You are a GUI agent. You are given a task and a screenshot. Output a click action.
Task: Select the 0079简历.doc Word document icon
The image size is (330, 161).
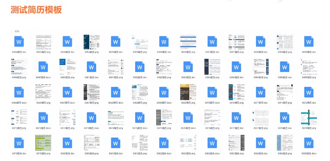[19, 143]
